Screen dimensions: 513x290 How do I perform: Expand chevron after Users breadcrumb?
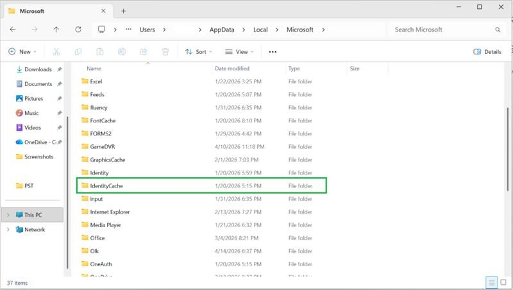click(164, 30)
